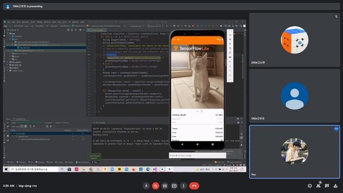The width and height of the screenshot is (343, 193).
Task: Collapse the Test Results tree row
Action: click(11, 133)
